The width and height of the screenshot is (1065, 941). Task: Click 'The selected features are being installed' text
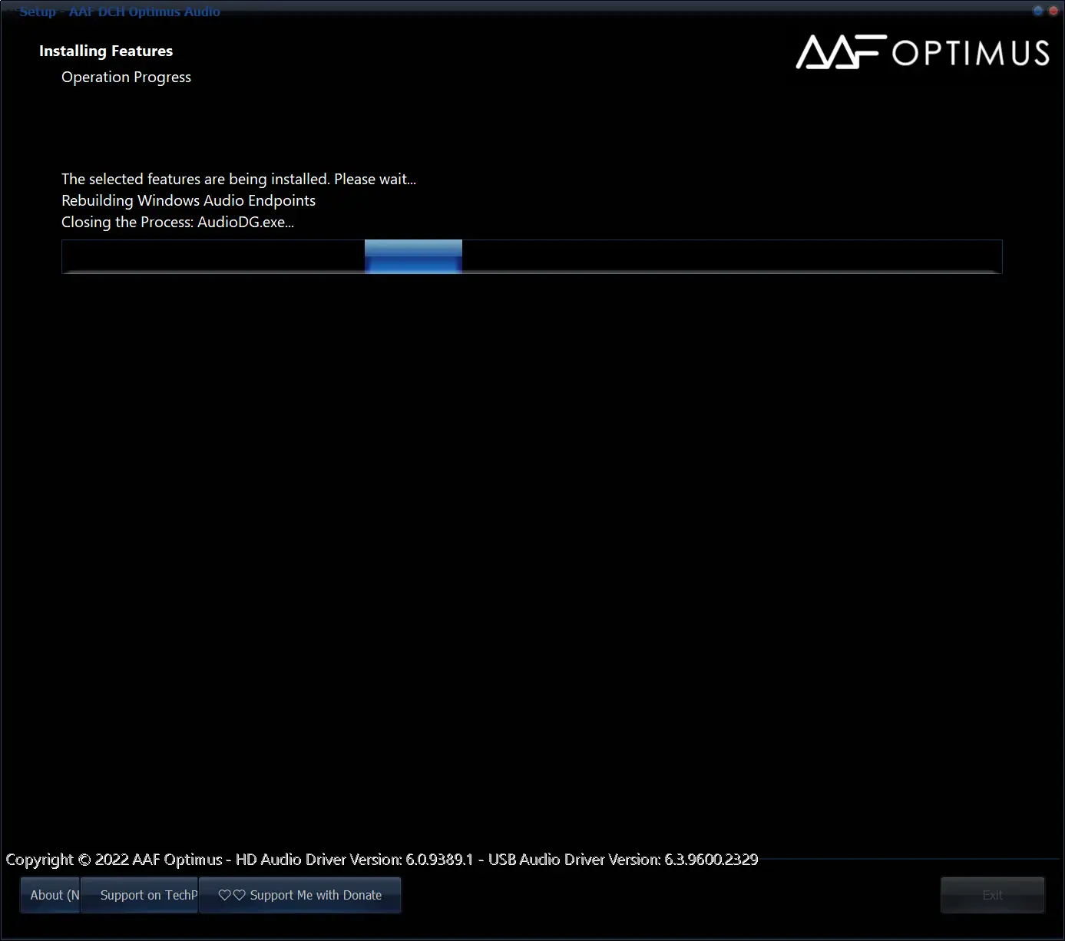coord(239,179)
